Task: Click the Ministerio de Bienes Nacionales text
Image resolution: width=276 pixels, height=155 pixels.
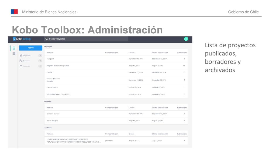Action: [x=49, y=12]
